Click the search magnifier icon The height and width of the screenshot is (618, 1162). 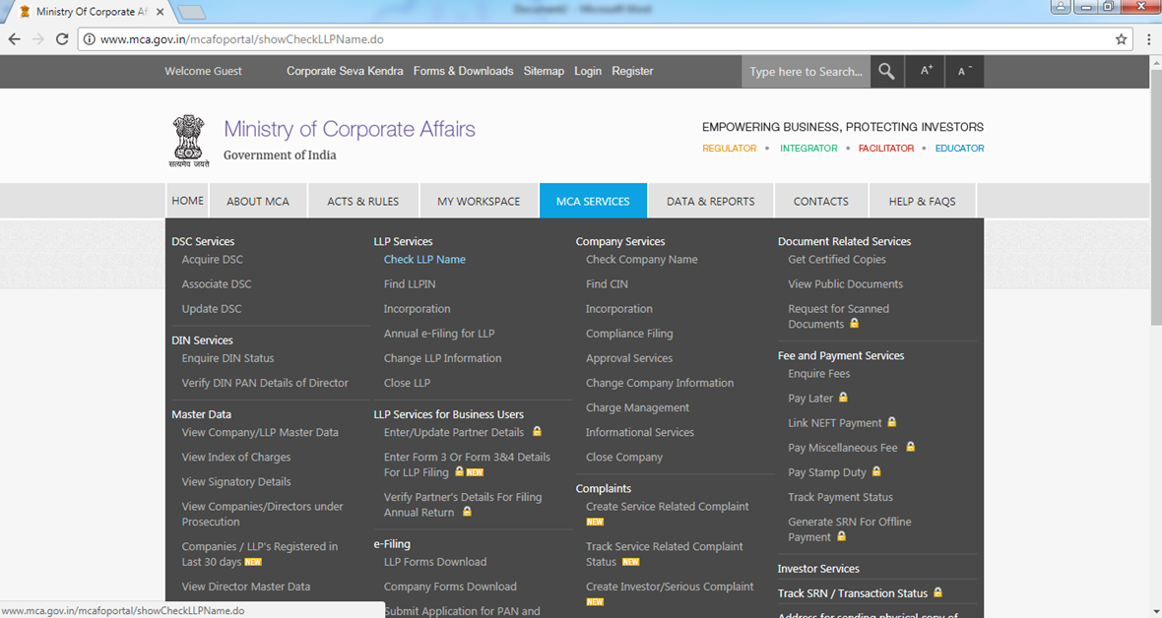click(x=886, y=71)
